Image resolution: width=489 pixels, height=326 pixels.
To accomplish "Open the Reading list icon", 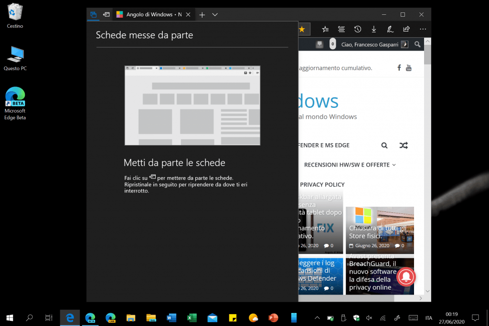I will click(341, 29).
